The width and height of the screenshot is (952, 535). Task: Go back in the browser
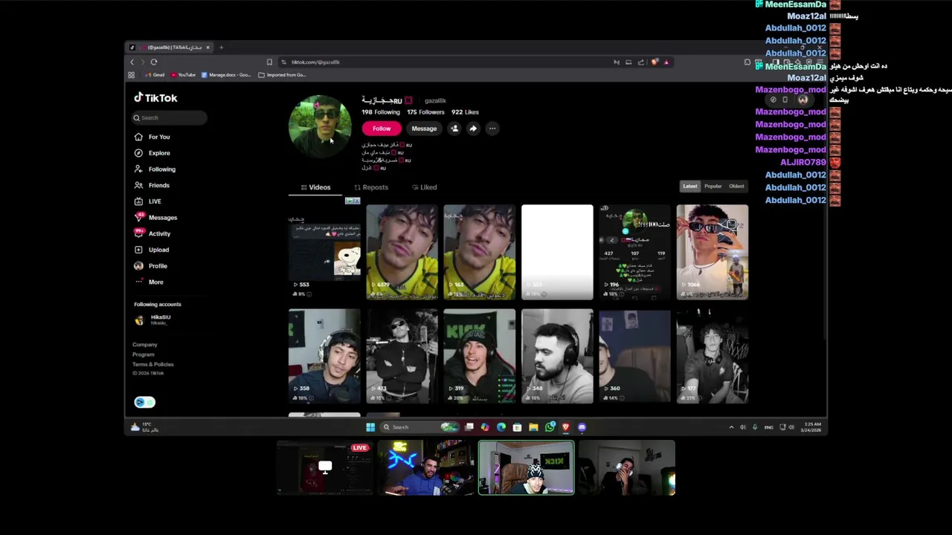pos(132,62)
